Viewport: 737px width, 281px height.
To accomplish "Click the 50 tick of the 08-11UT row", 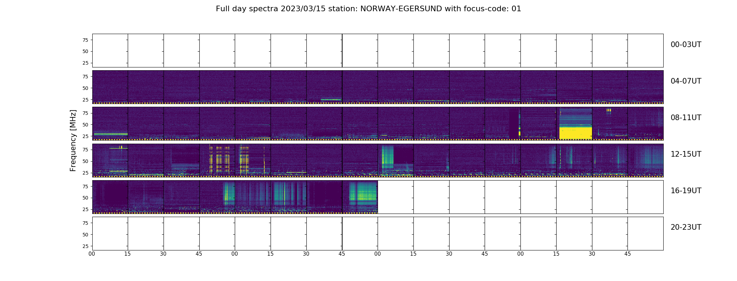I will pyautogui.click(x=85, y=125).
